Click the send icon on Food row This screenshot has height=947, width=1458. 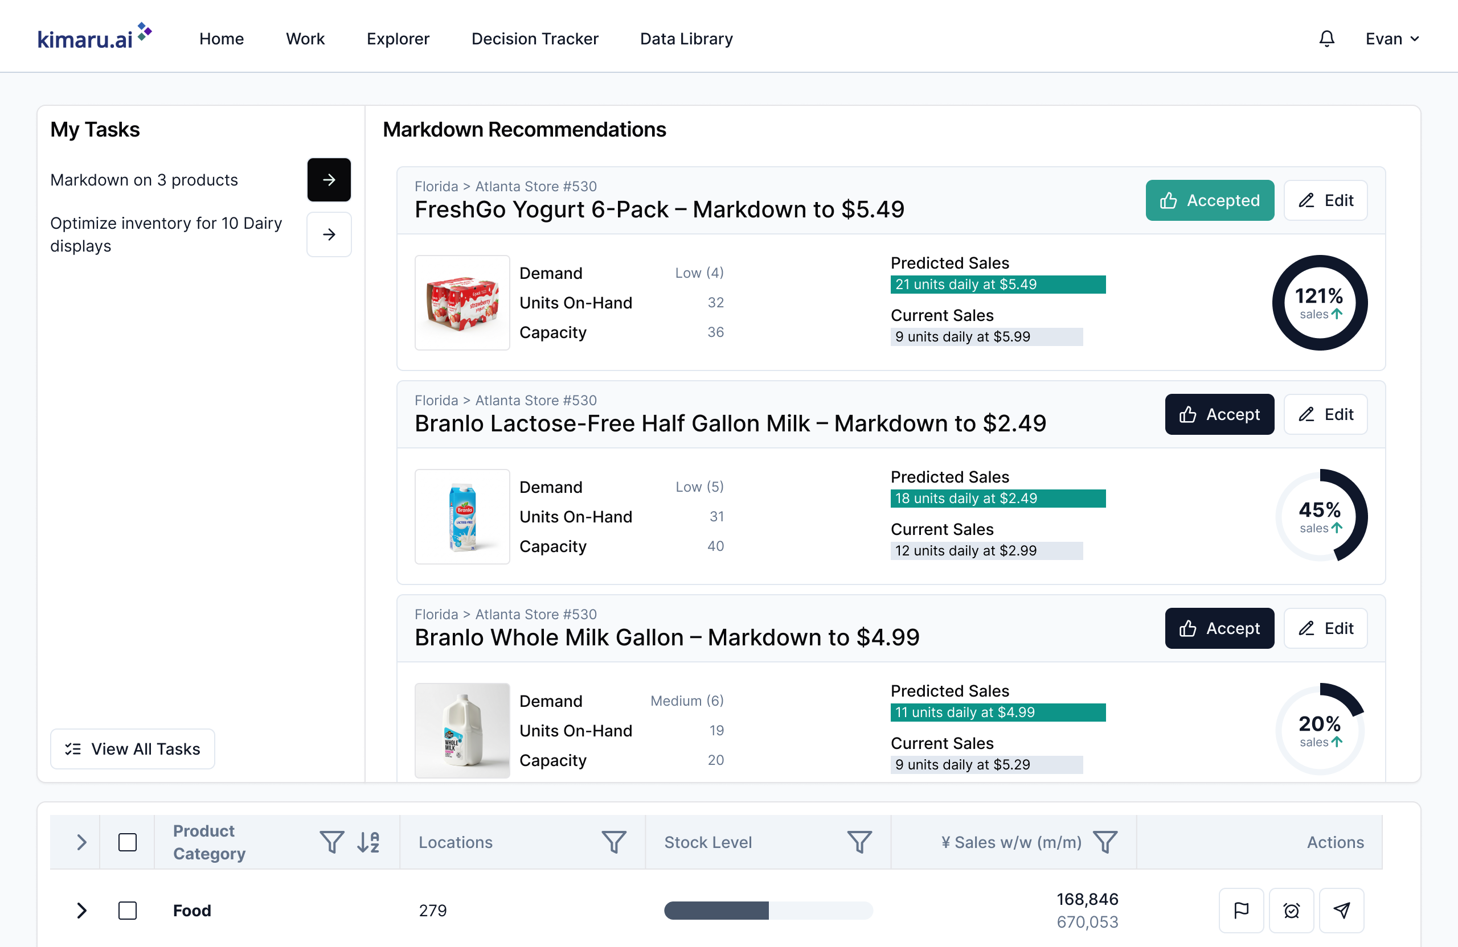(x=1341, y=910)
